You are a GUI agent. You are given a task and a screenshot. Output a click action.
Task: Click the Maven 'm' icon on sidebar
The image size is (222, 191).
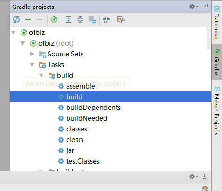(x=217, y=89)
